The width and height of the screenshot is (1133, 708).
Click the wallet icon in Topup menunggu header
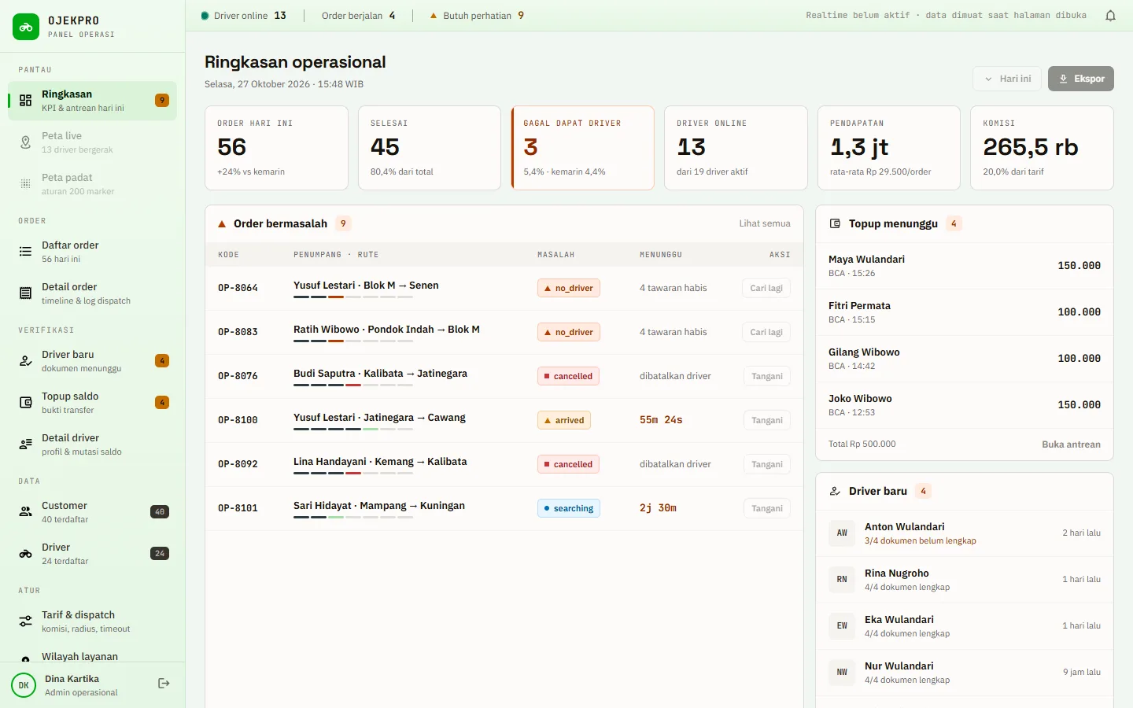[835, 224]
